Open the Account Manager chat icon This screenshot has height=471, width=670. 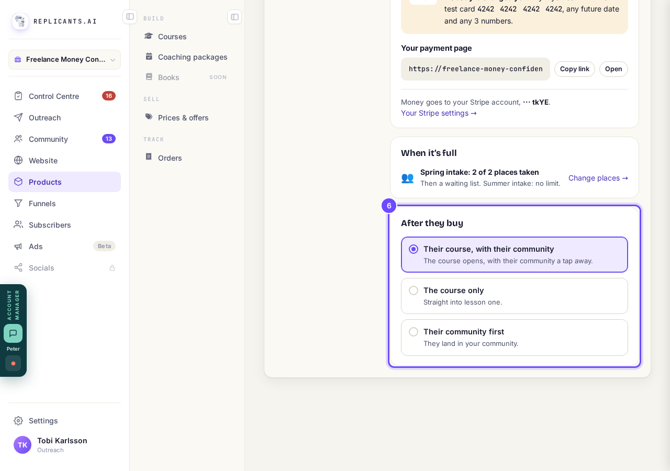[13, 333]
